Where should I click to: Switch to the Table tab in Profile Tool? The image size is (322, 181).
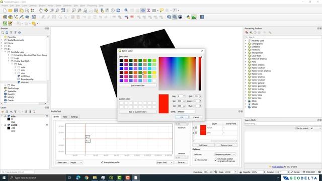pyautogui.click(x=65, y=117)
